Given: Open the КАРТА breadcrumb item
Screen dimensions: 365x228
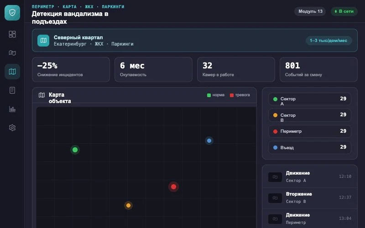Looking at the screenshot, I should point(69,7).
